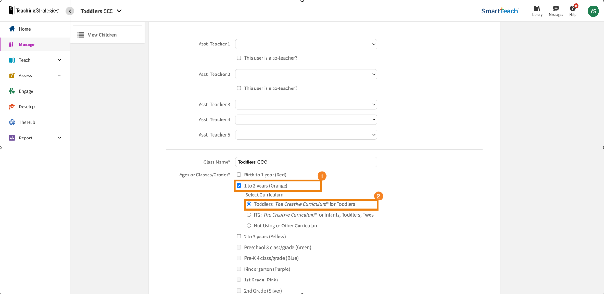The width and height of the screenshot is (604, 294).
Task: Enable co-teacher for Asst. Teacher 1
Action: tap(239, 57)
